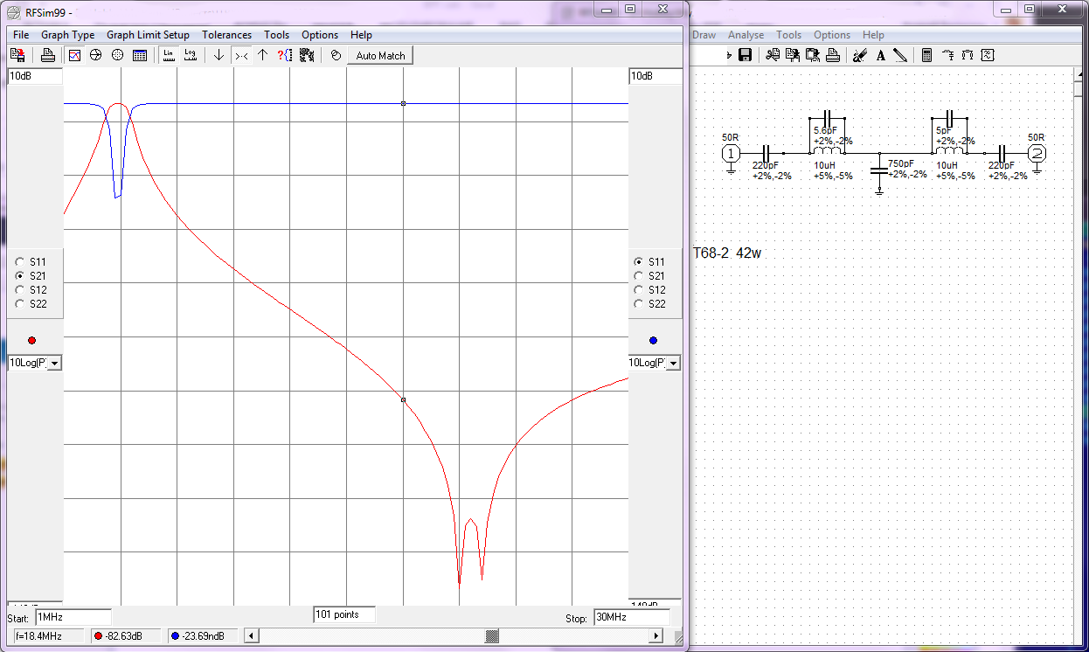The image size is (1089, 652).
Task: Switch to polar plot graph icon
Action: click(117, 55)
